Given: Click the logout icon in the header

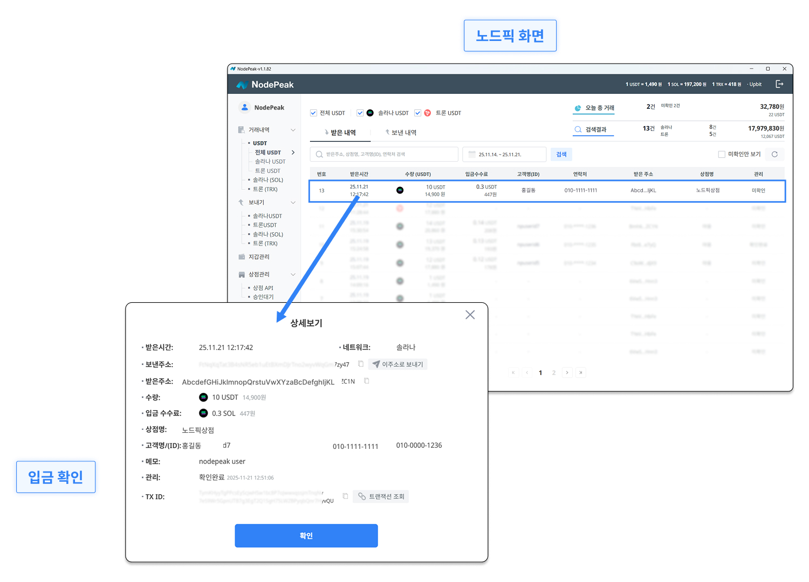Looking at the screenshot, I should click(779, 84).
